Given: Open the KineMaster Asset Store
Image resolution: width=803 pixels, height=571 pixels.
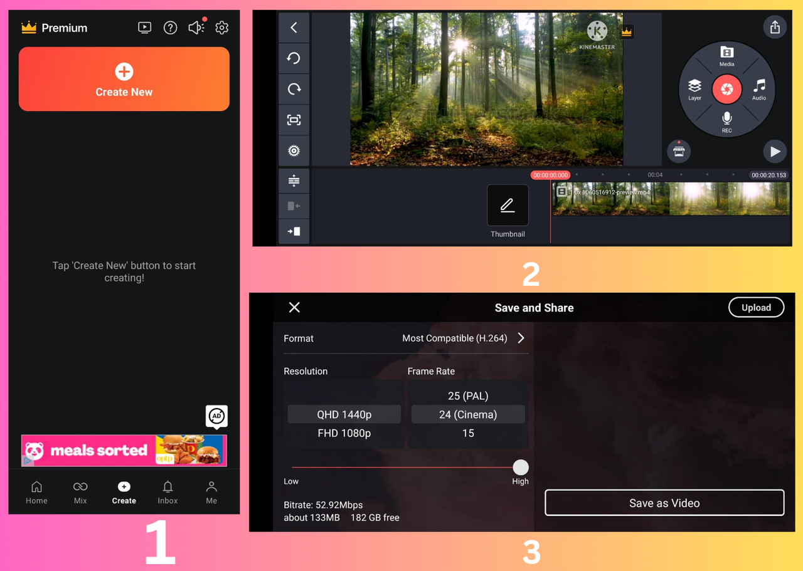Looking at the screenshot, I should click(679, 150).
